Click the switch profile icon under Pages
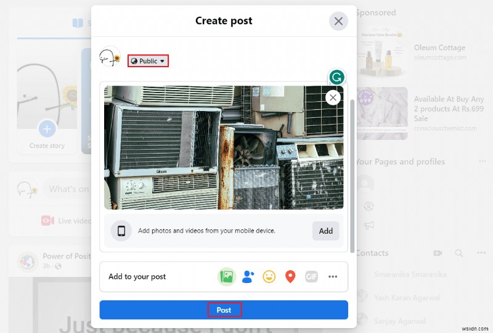Image resolution: width=493 pixels, height=333 pixels. pyautogui.click(x=369, y=207)
